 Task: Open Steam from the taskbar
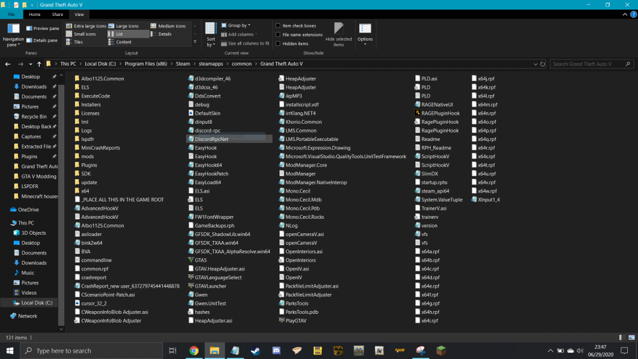point(256,351)
